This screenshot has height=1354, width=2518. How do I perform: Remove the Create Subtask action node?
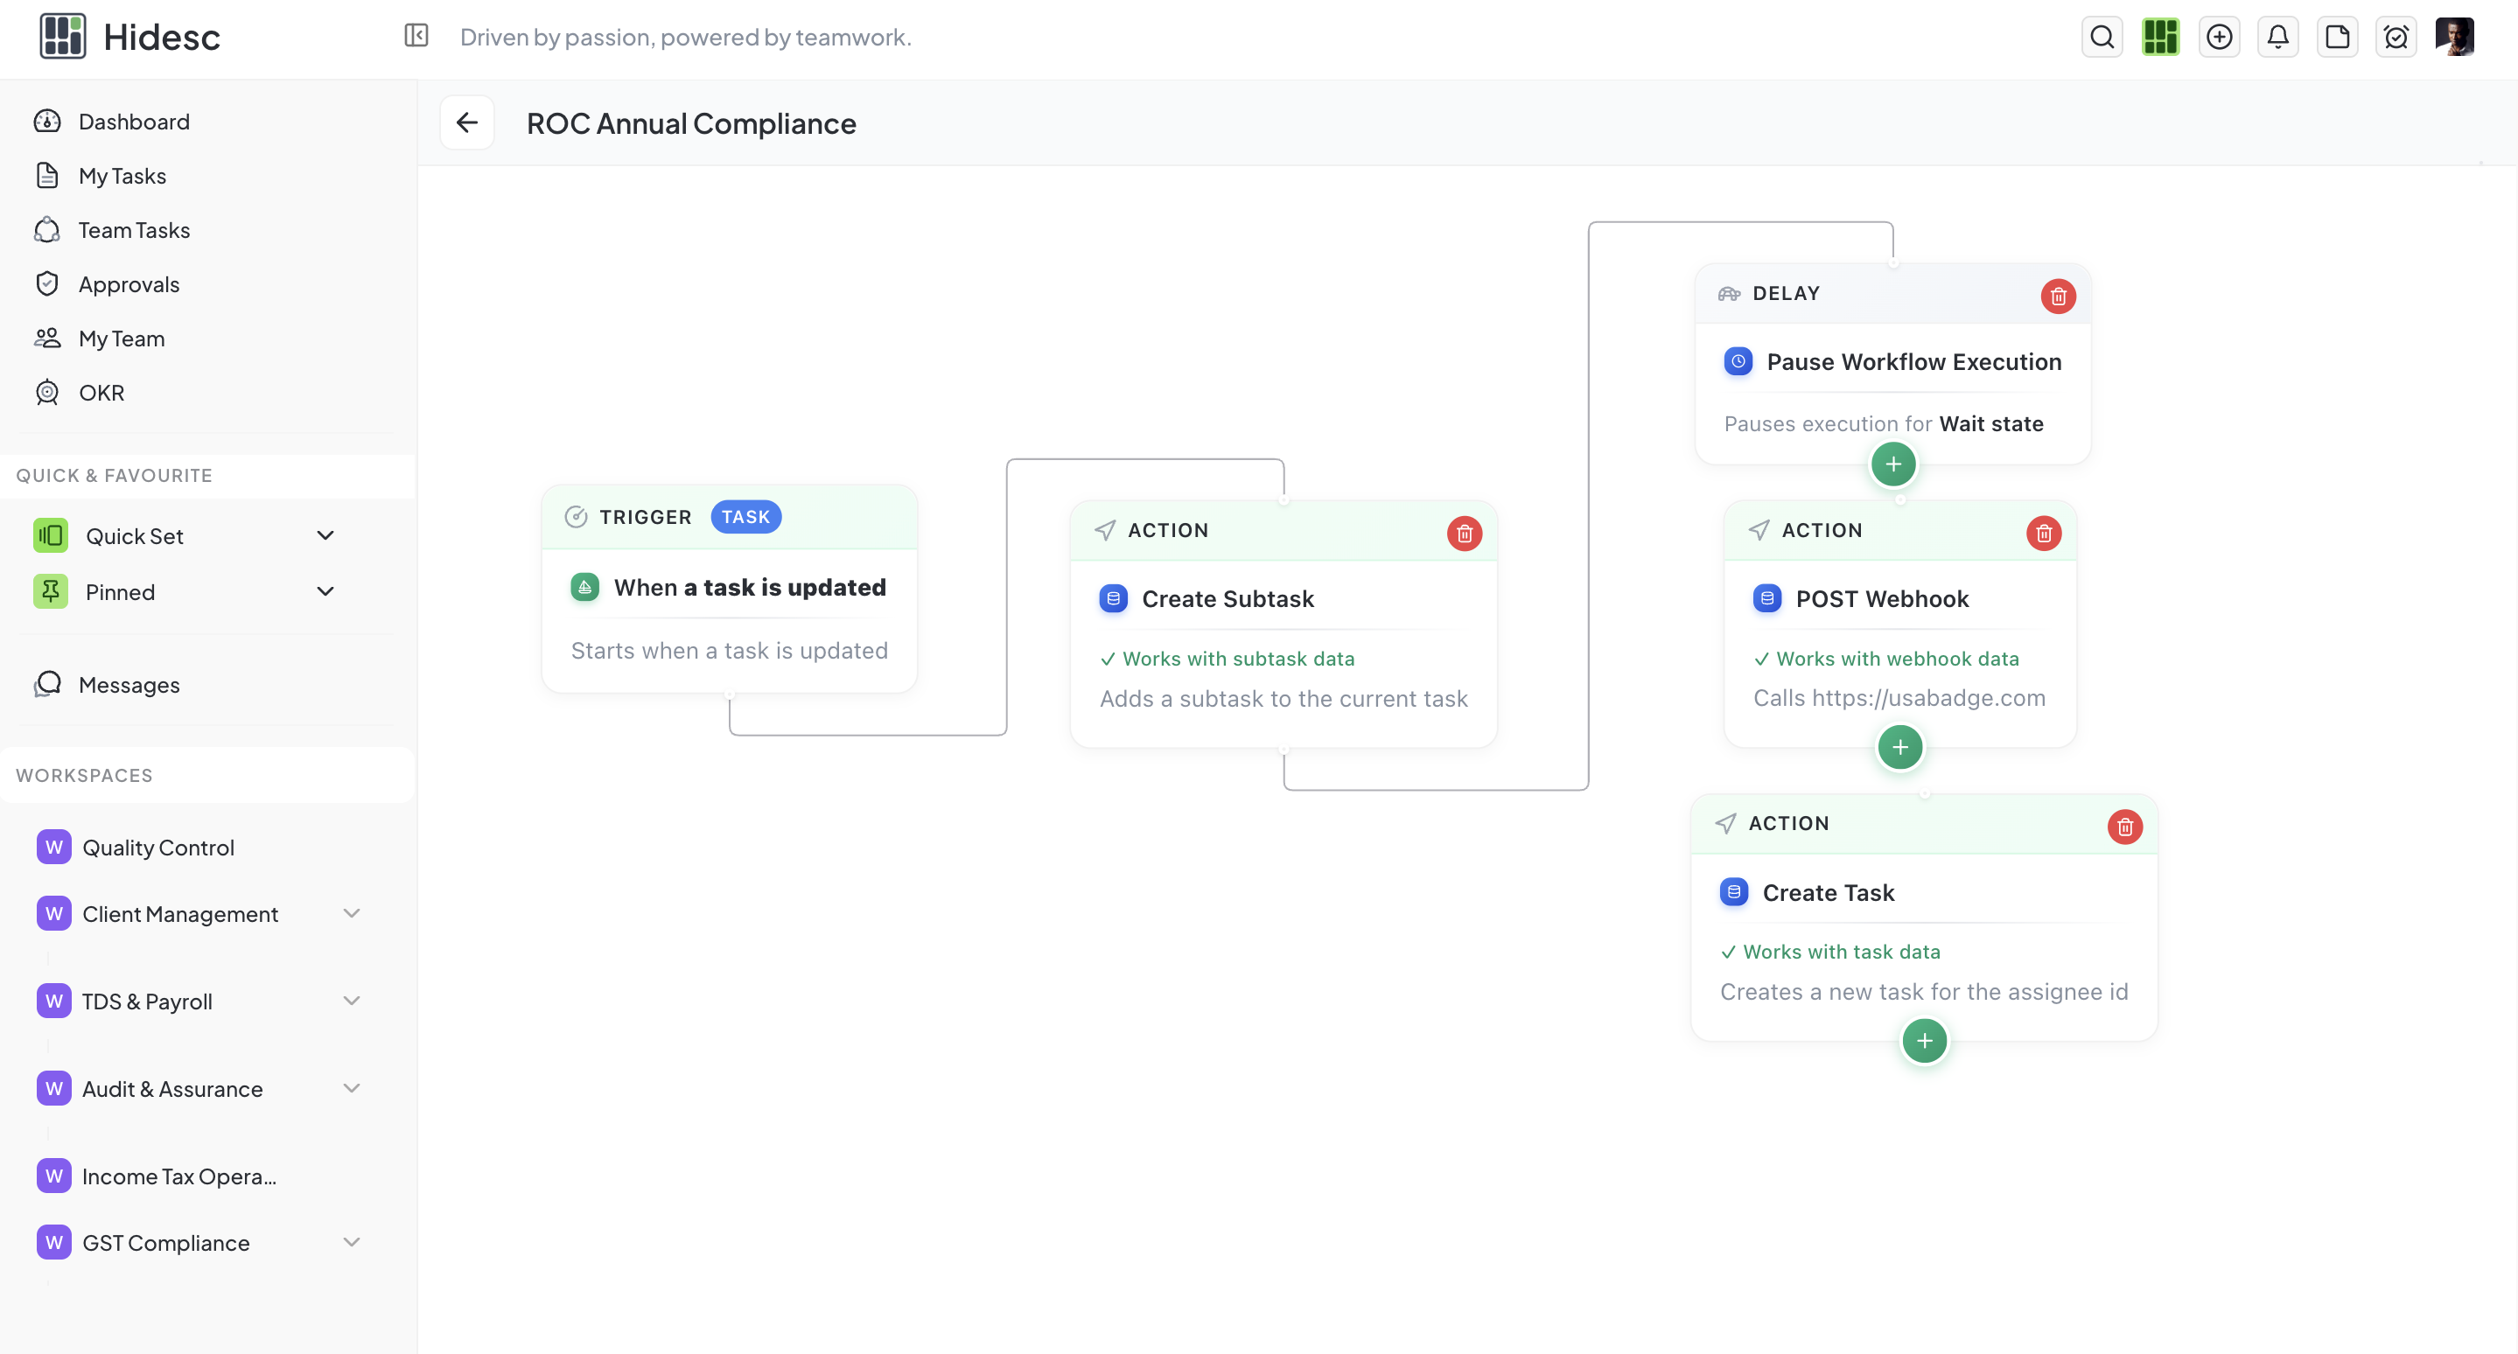1465,533
